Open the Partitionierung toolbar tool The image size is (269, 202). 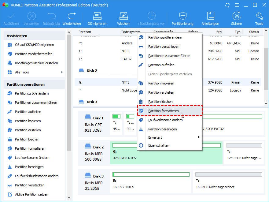click(x=182, y=19)
